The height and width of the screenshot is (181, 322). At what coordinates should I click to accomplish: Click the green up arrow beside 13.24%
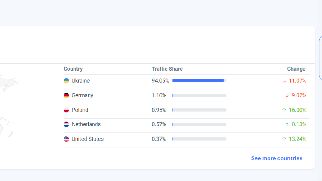[x=284, y=139]
